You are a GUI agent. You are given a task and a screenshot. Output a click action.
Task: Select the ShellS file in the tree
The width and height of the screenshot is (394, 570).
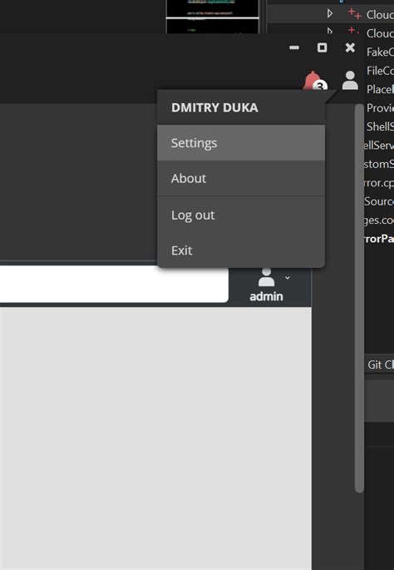pyautogui.click(x=380, y=126)
